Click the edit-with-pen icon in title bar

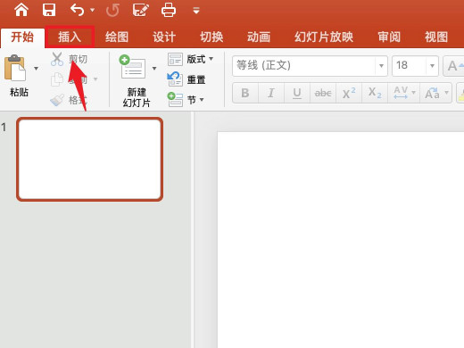coord(140,10)
